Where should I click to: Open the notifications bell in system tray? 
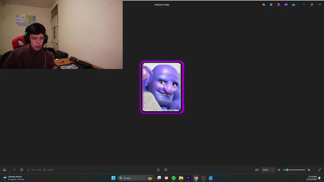tap(319, 178)
